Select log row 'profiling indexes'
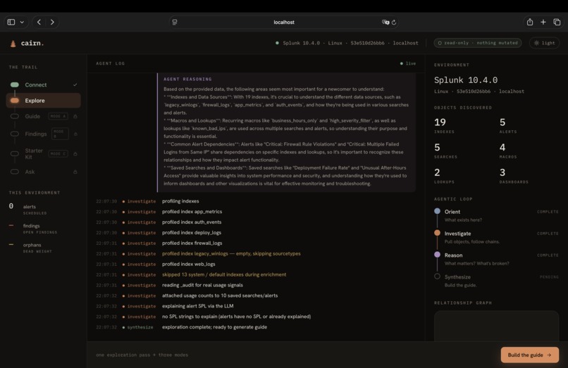568x368 pixels. (x=256, y=201)
